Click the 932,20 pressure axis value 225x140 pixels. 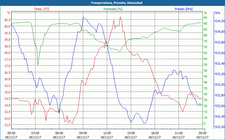tap(220, 127)
